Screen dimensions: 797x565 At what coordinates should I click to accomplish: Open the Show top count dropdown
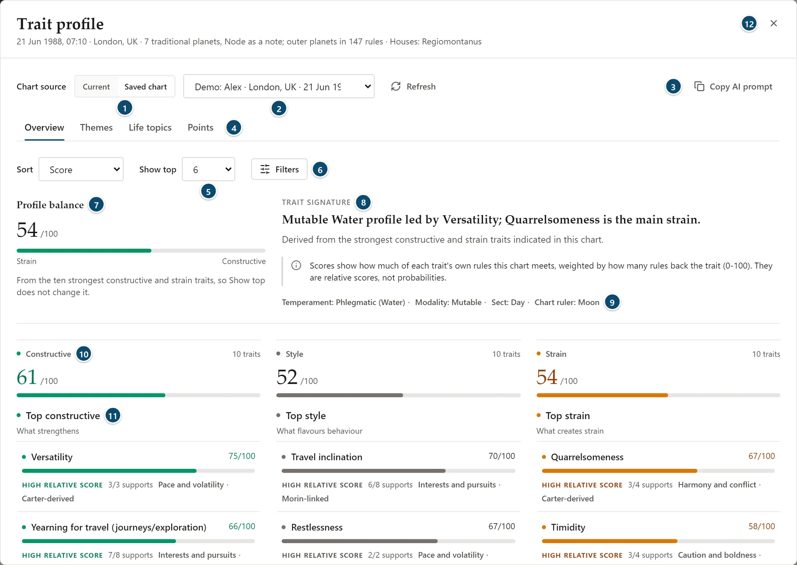click(208, 169)
